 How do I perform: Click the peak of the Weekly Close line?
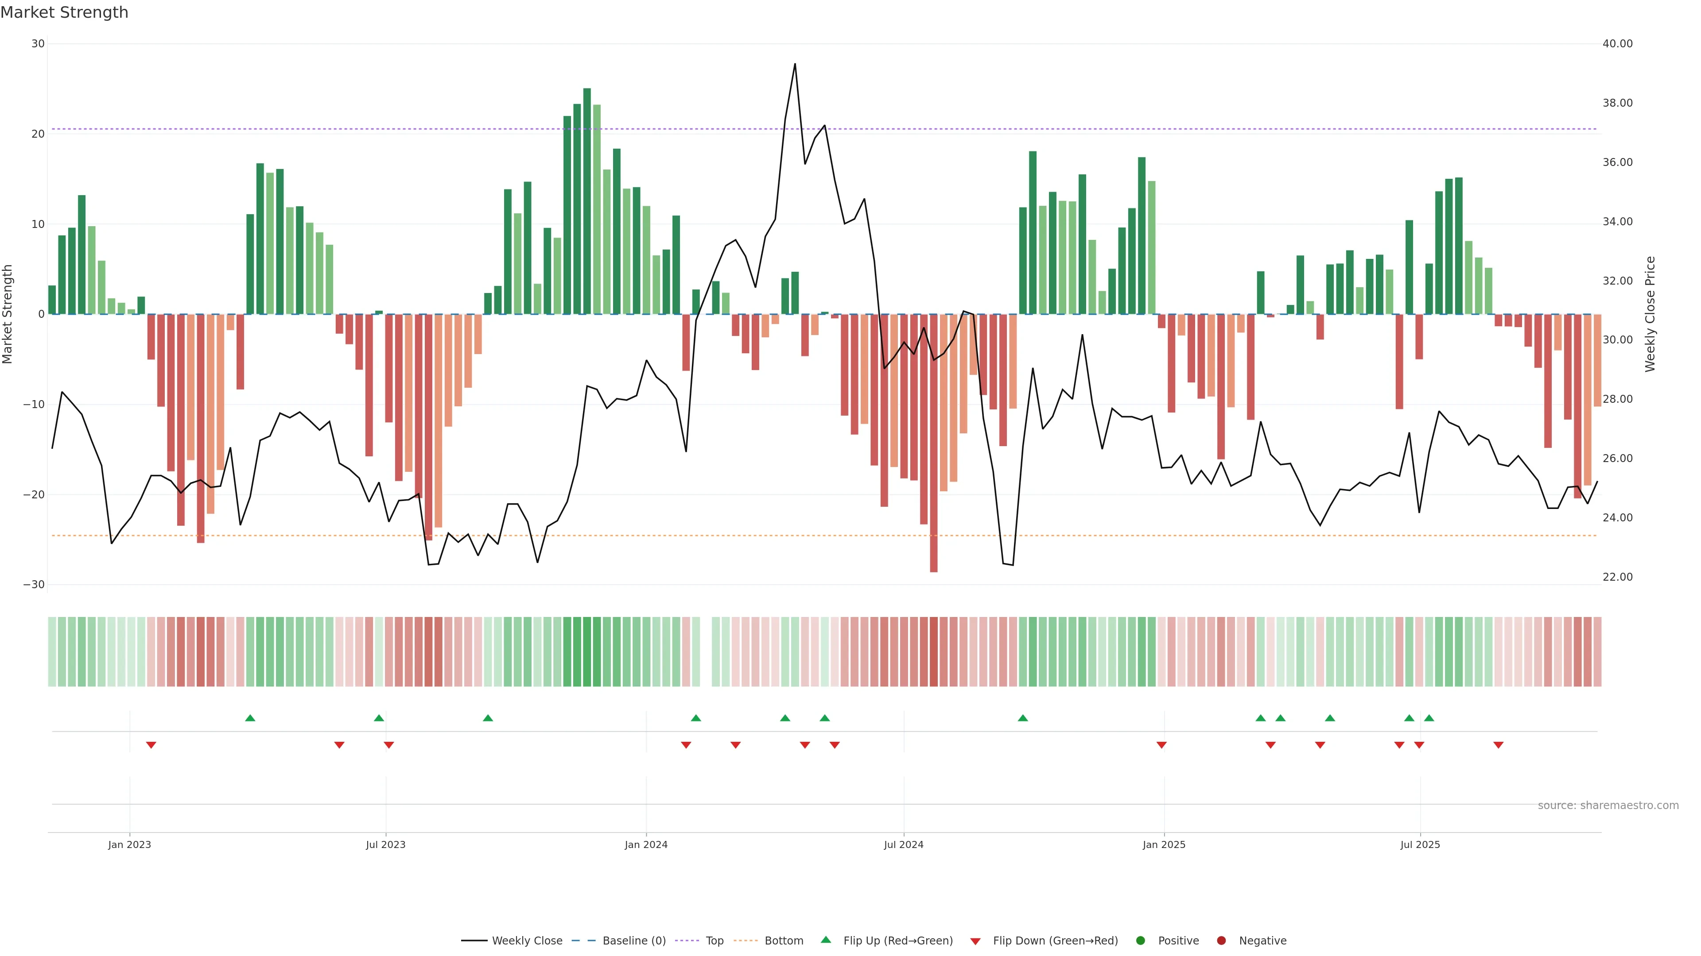point(794,65)
